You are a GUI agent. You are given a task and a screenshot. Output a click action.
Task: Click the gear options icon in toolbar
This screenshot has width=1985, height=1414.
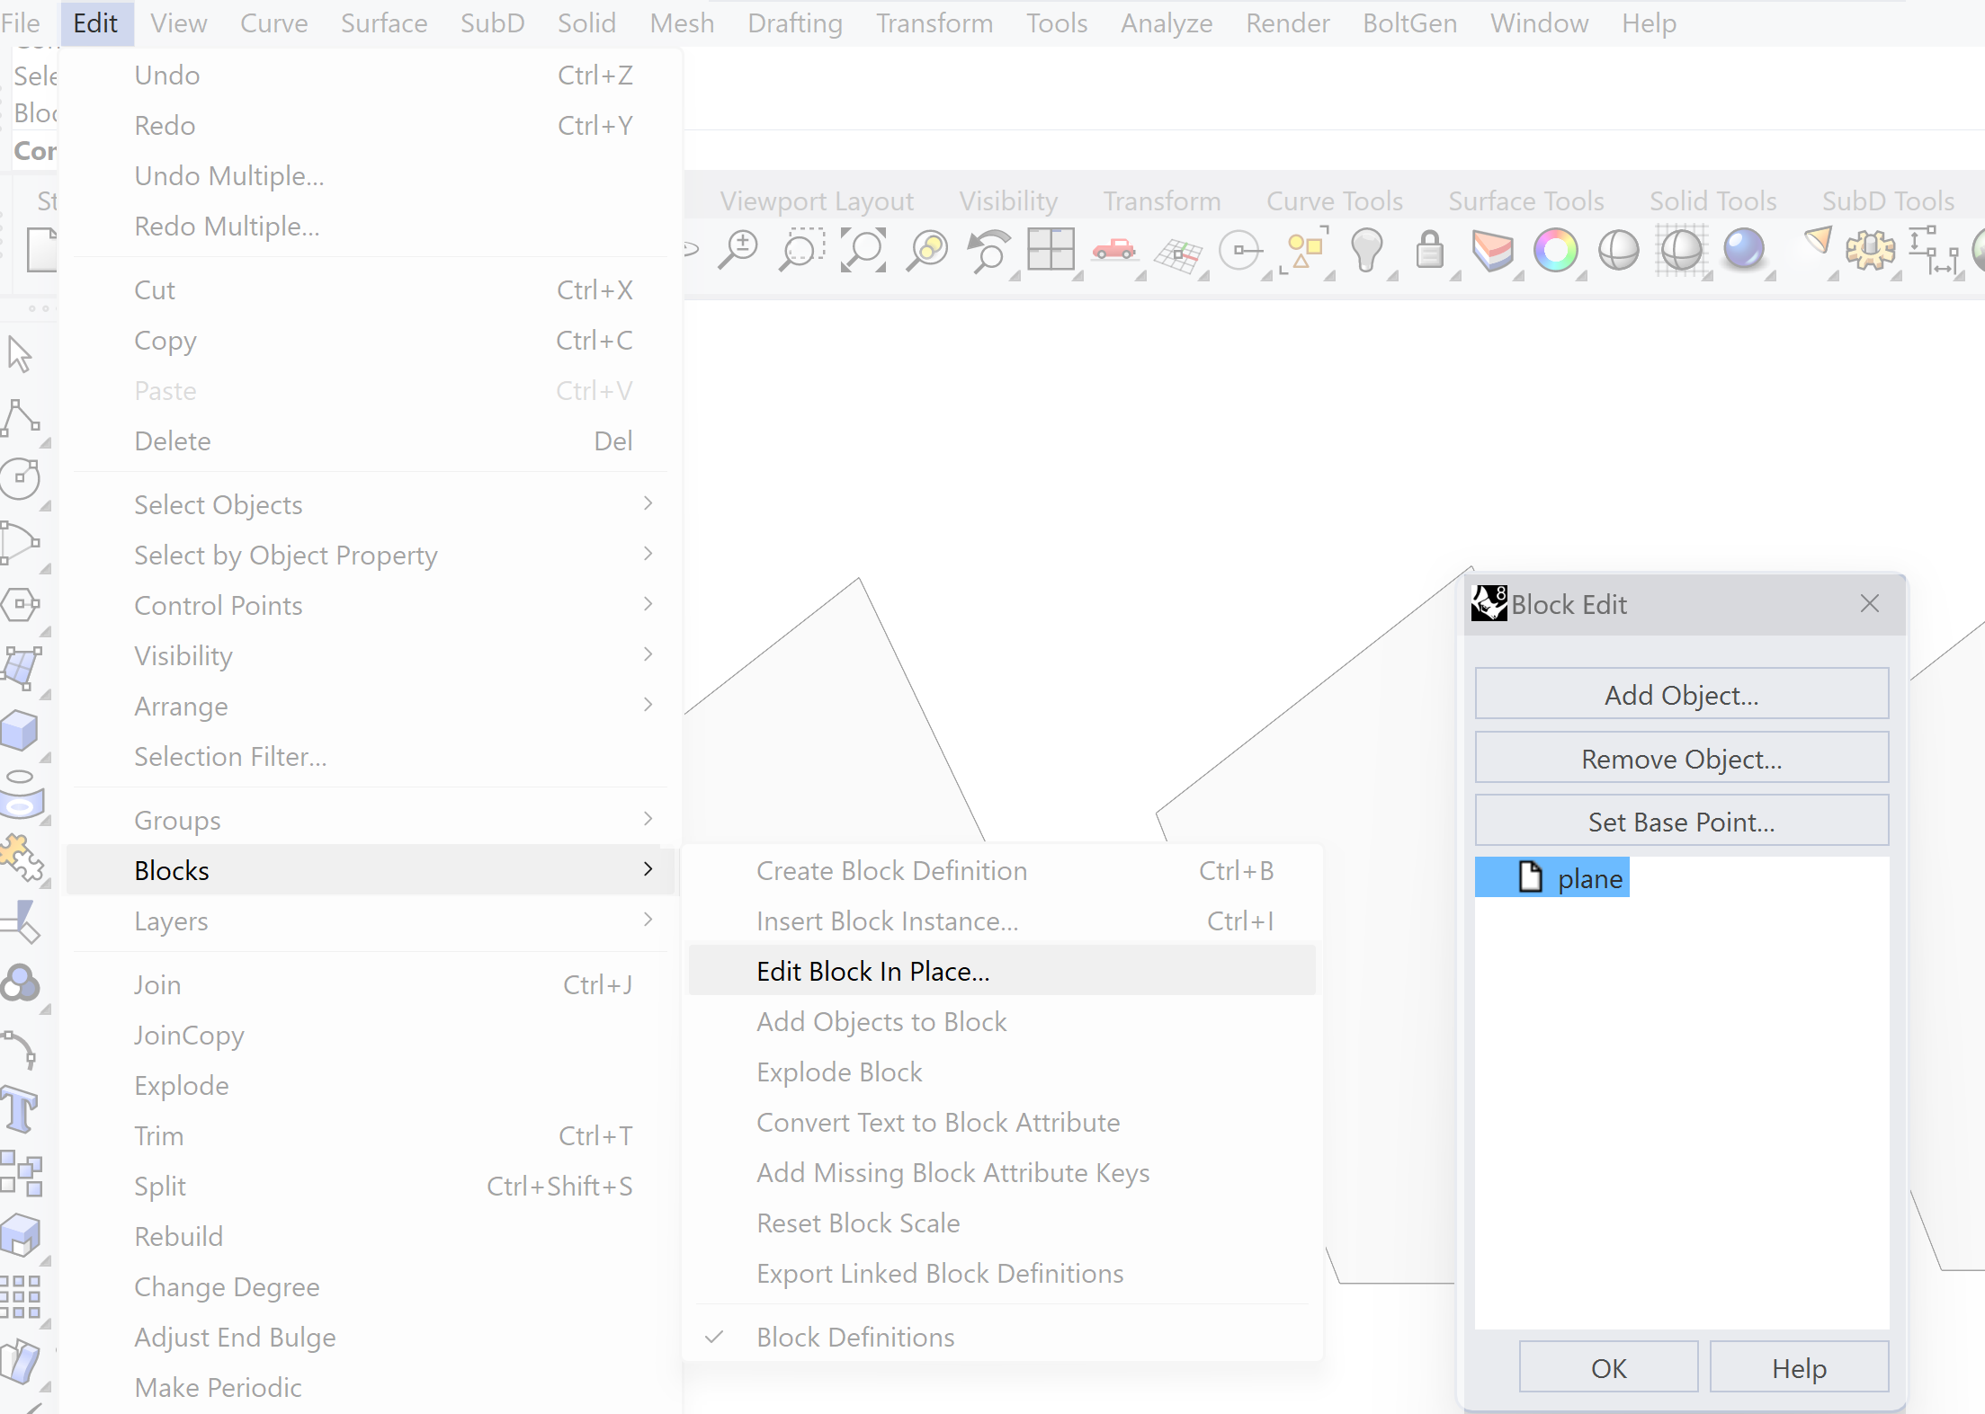(1870, 249)
